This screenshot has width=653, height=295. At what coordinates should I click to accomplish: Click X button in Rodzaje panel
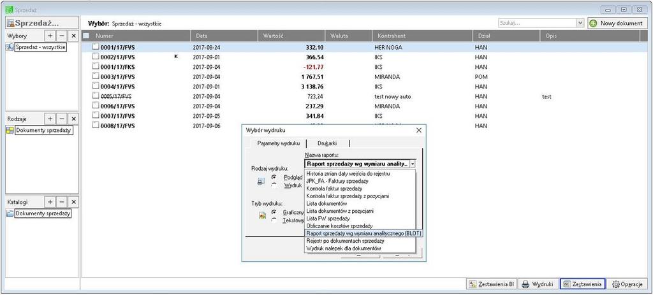click(73, 119)
